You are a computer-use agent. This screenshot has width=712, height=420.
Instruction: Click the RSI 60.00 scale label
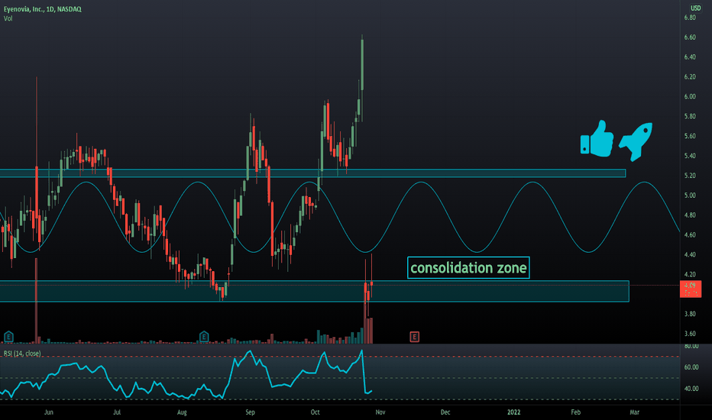pos(691,367)
